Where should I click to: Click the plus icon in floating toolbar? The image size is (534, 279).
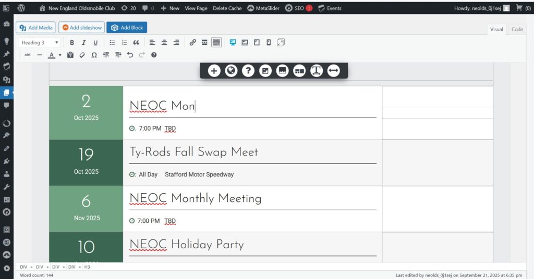pos(214,71)
